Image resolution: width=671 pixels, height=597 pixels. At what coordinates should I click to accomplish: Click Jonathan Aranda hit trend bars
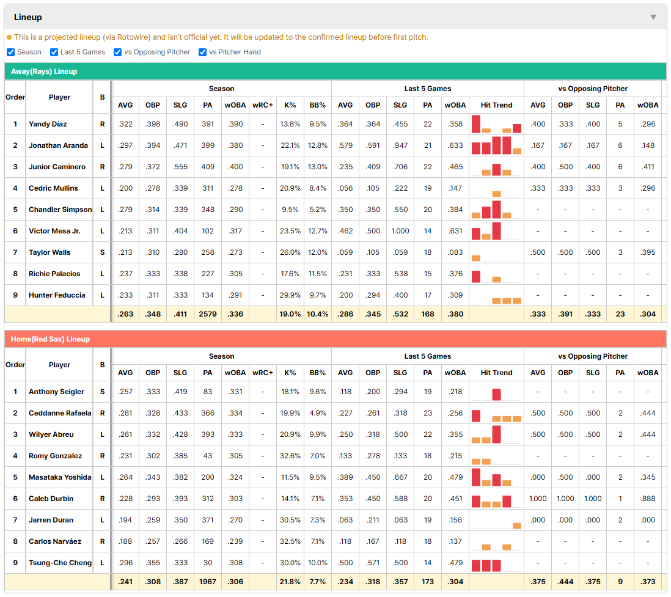coord(496,145)
